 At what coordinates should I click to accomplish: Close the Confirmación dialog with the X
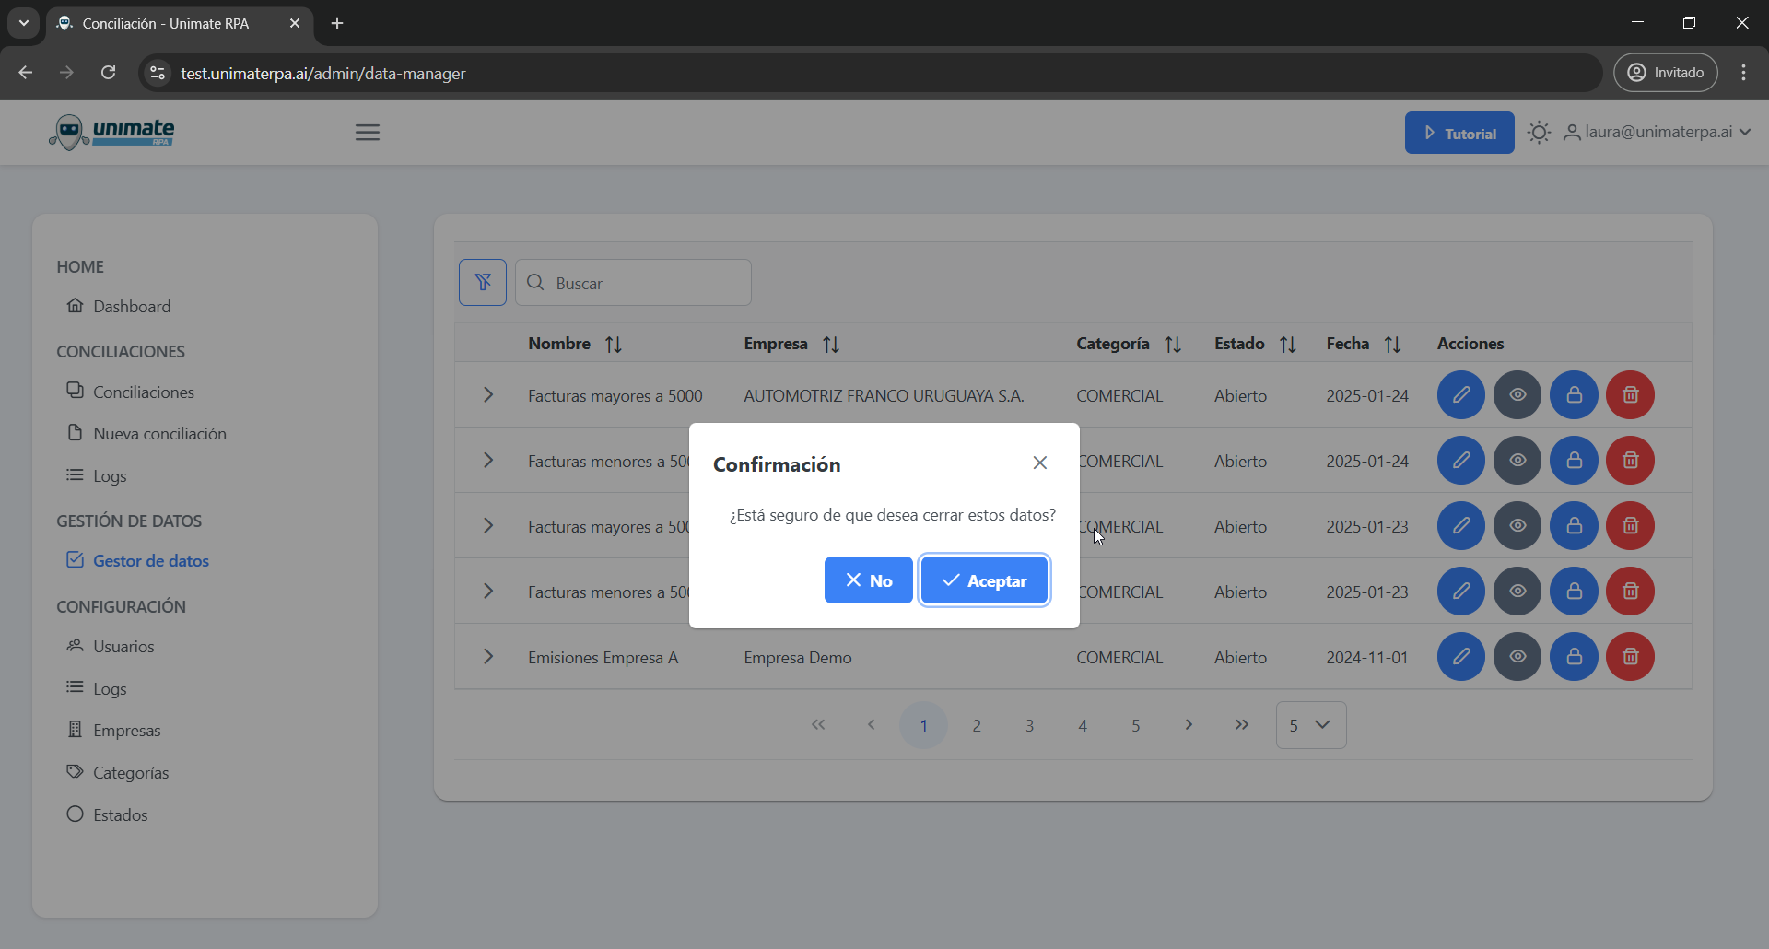point(1040,463)
